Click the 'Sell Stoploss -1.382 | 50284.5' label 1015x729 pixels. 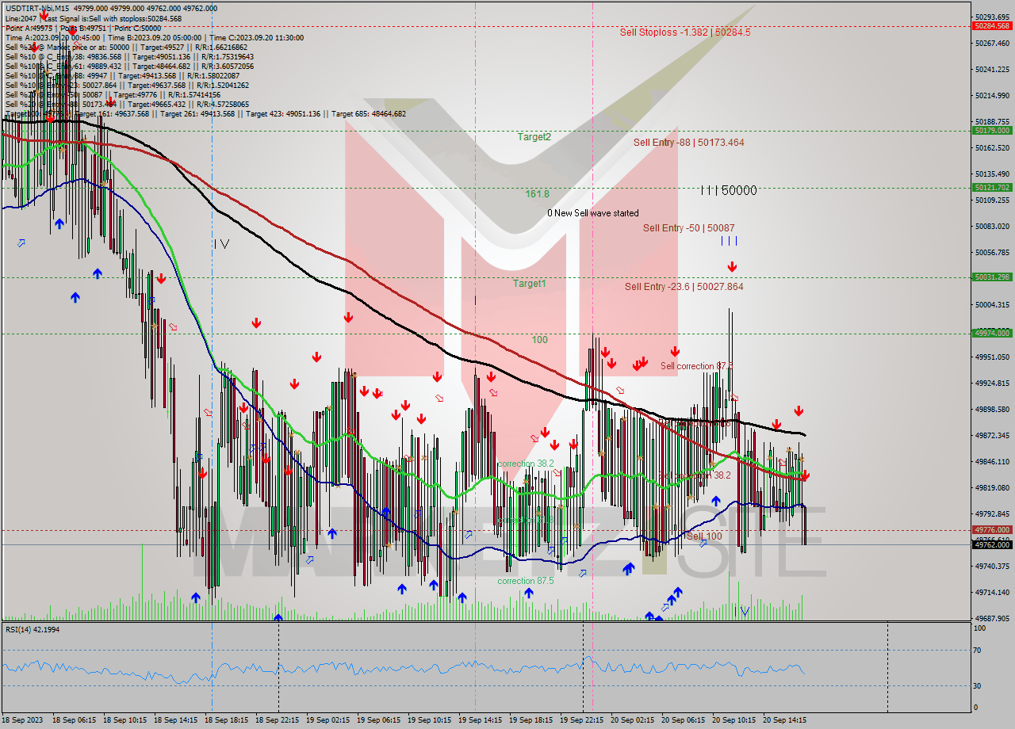(685, 32)
